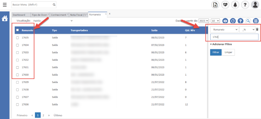Image resolution: width=261 pixels, height=119 pixels.
Task: Click the home icon in sidebar
Action: point(5,19)
